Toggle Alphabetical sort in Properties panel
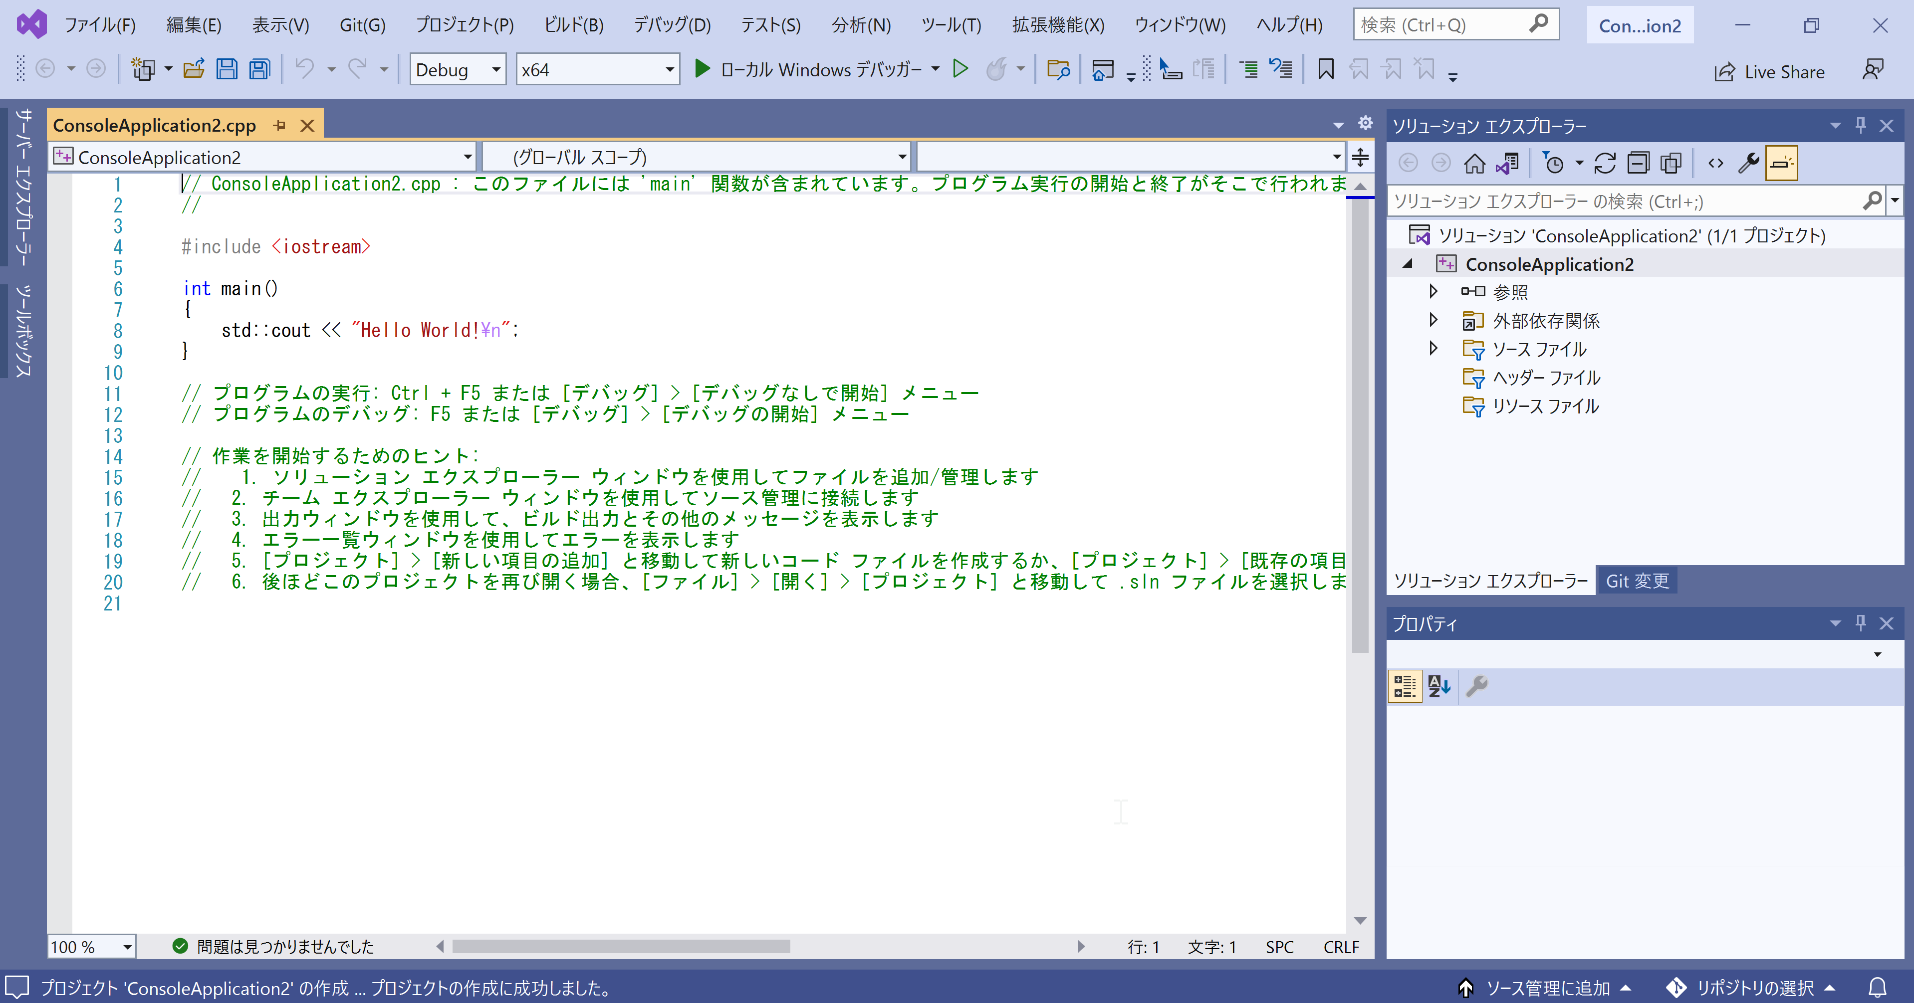 pyautogui.click(x=1438, y=686)
